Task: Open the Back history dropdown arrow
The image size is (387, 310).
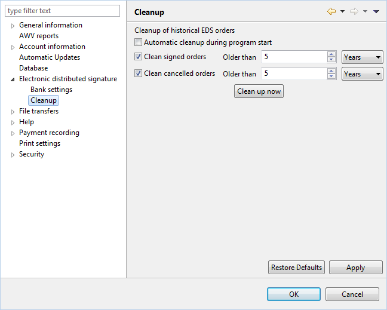Action: [x=342, y=11]
